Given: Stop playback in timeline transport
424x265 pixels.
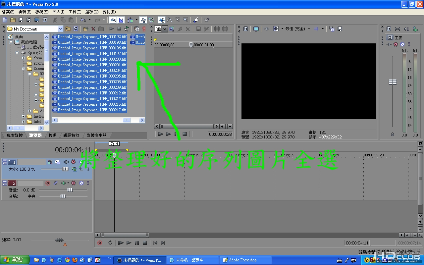Looking at the screenshot, I should [x=145, y=243].
